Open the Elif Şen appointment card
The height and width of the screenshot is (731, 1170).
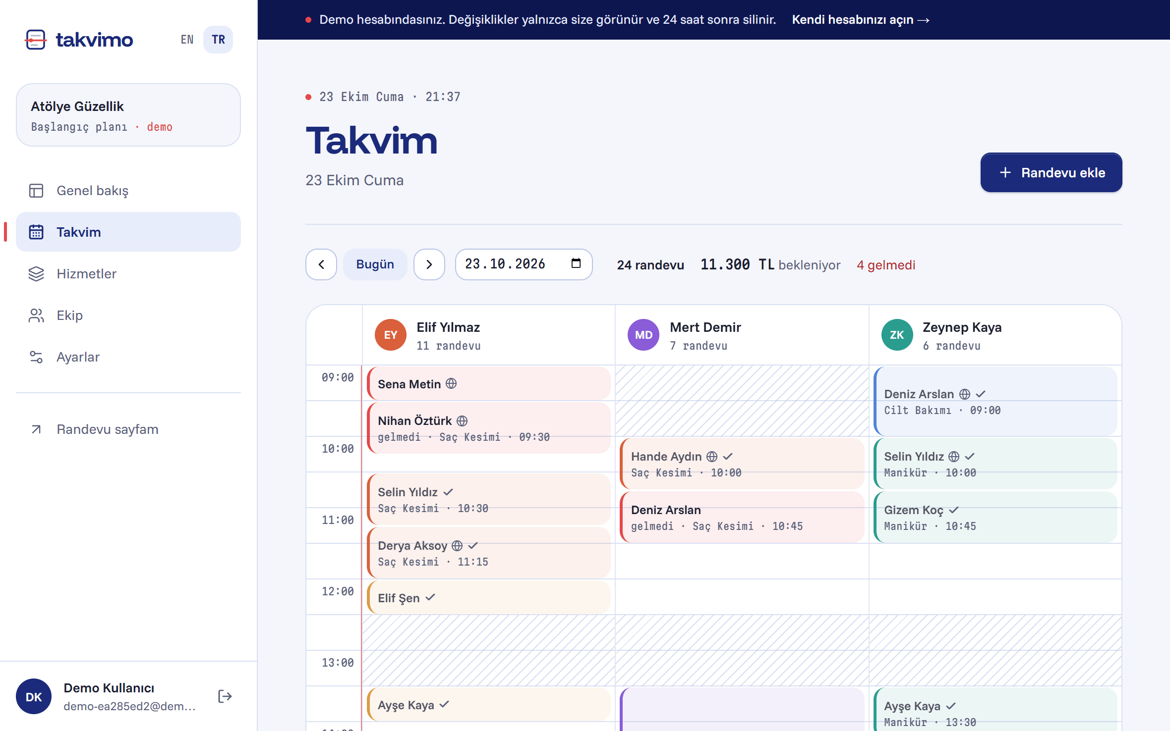tap(489, 597)
